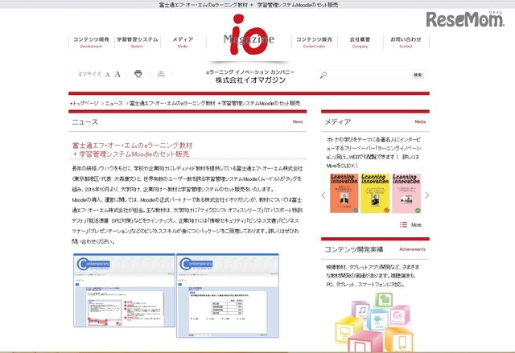Go to ニュース breadcrumb link
The width and height of the screenshot is (515, 353).
[x=113, y=104]
